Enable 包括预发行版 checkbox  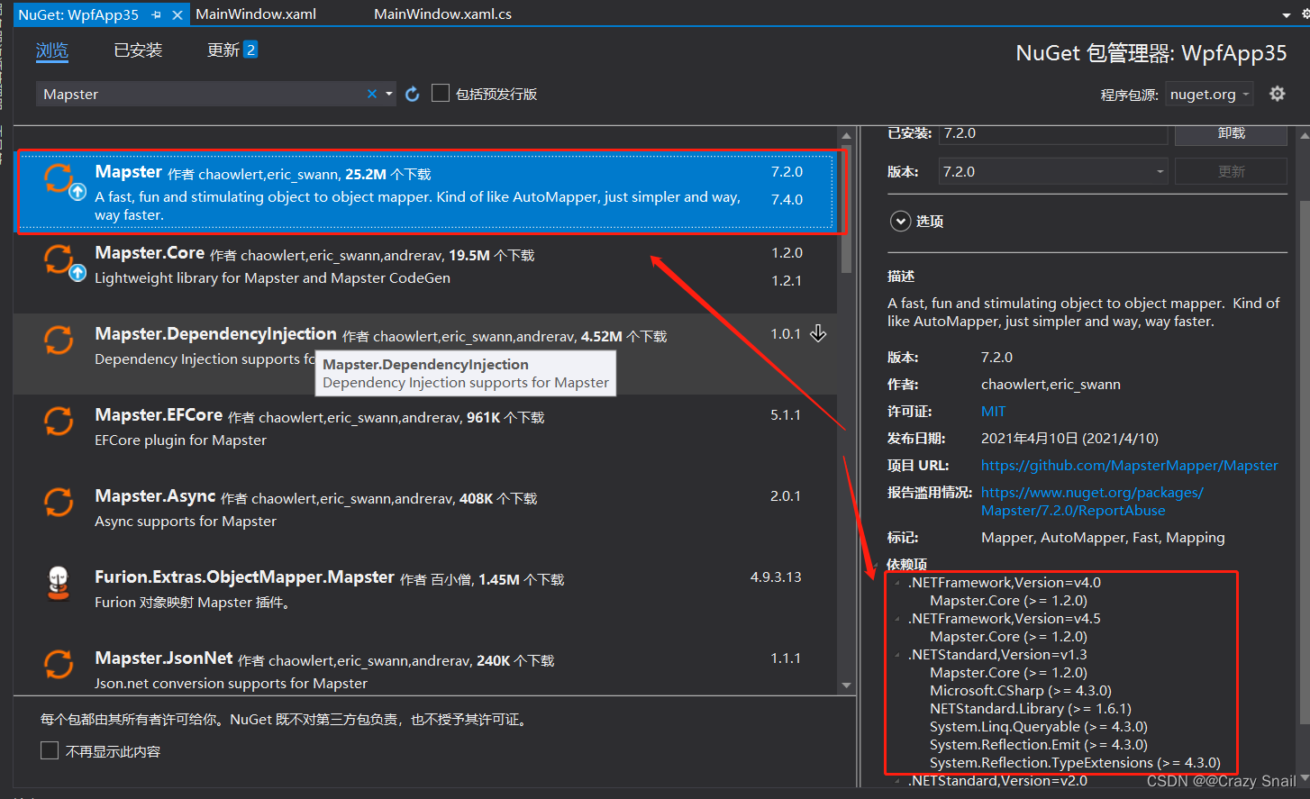441,92
